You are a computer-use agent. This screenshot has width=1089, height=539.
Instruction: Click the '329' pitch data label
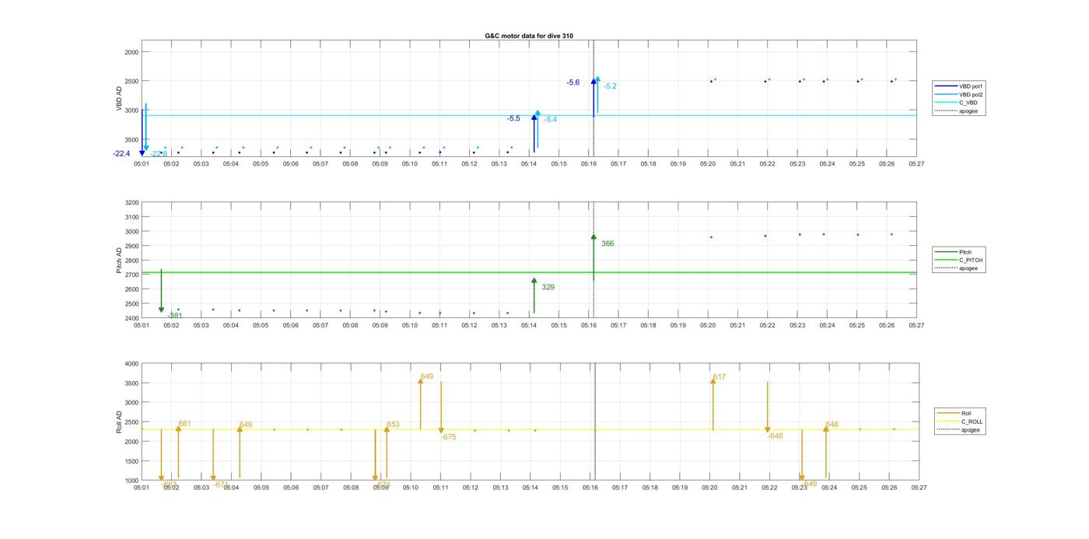click(548, 287)
